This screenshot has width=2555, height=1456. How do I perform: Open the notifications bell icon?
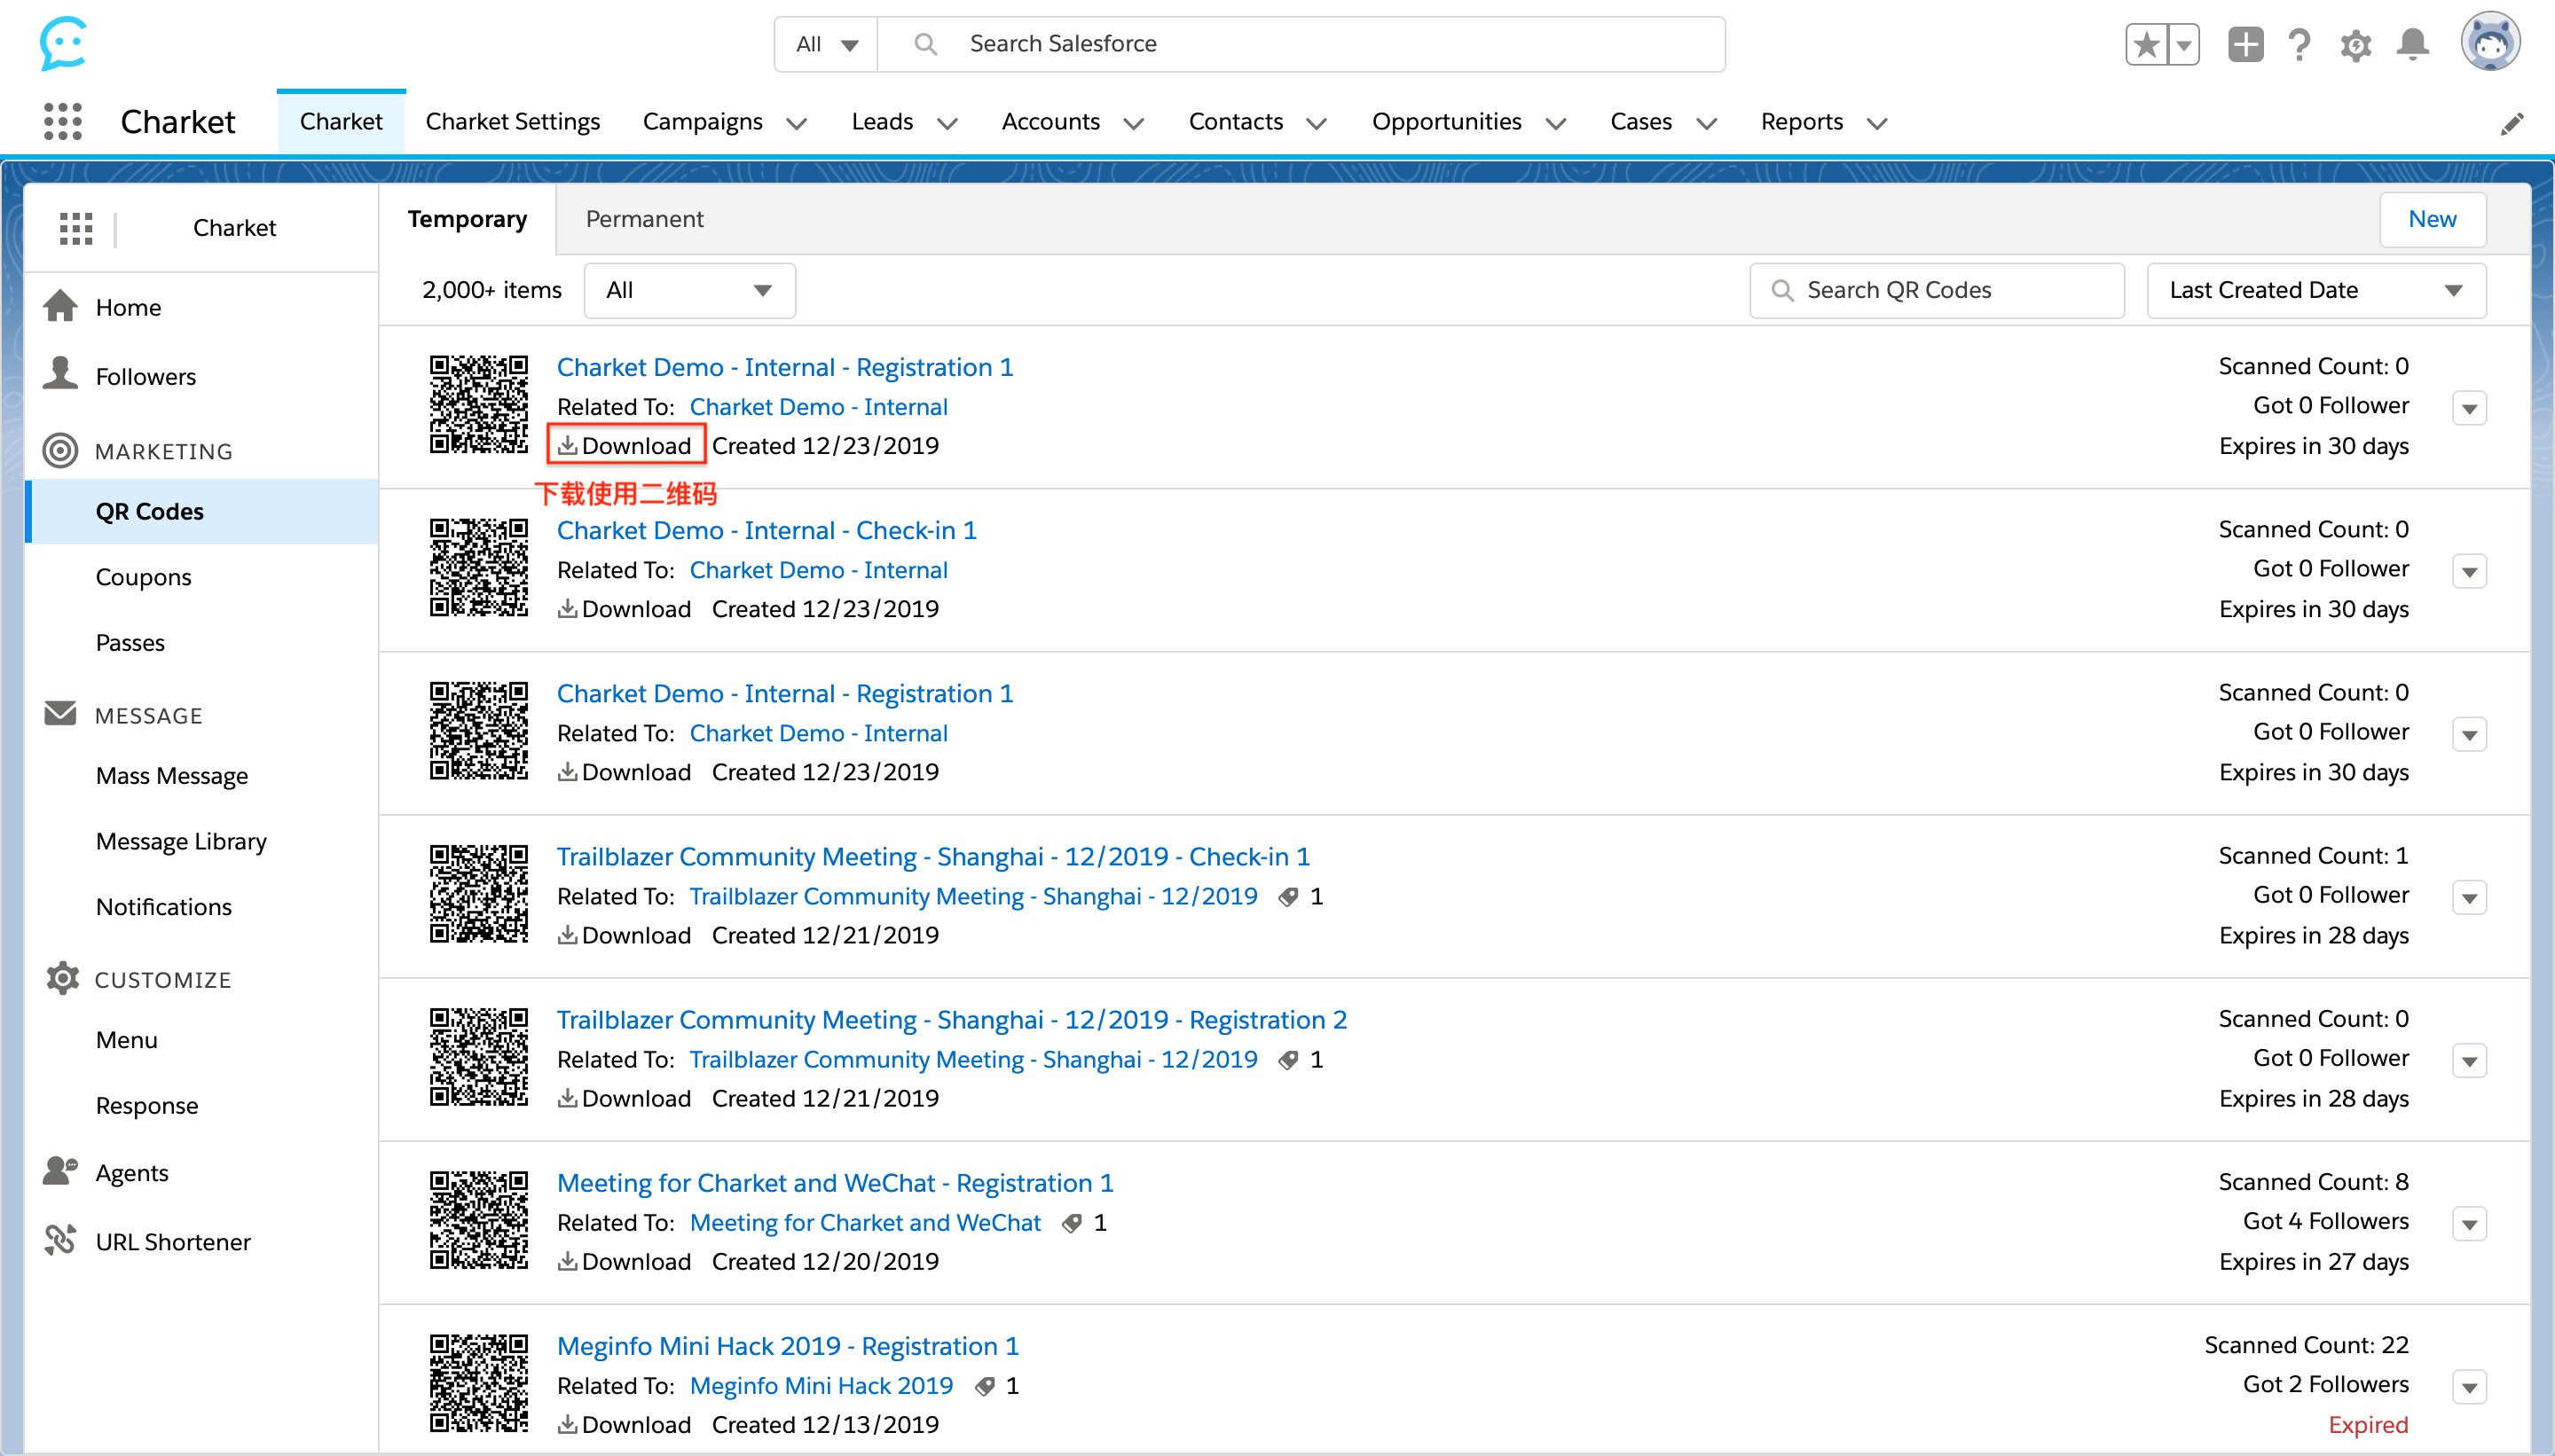click(2413, 44)
